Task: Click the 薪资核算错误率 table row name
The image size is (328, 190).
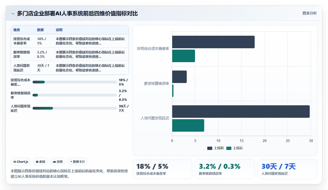Action: point(22,54)
